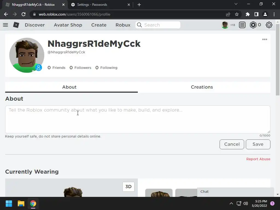Open the notifications stream icon

(x=242, y=25)
